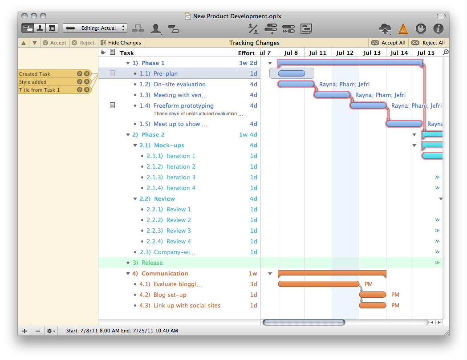Click the Accept All button
This screenshot has height=360, width=467.
[x=388, y=43]
